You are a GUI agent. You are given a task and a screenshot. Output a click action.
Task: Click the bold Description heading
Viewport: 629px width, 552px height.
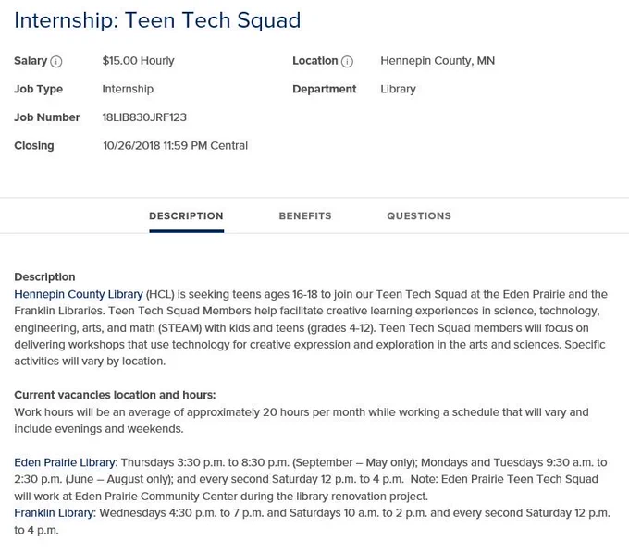[x=44, y=277]
